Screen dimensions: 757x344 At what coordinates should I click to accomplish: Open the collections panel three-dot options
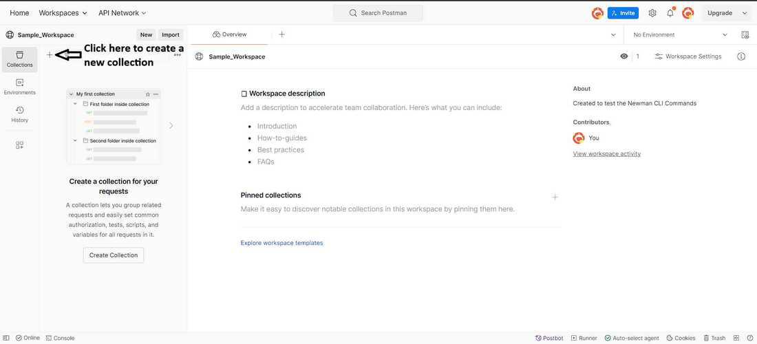pos(178,55)
